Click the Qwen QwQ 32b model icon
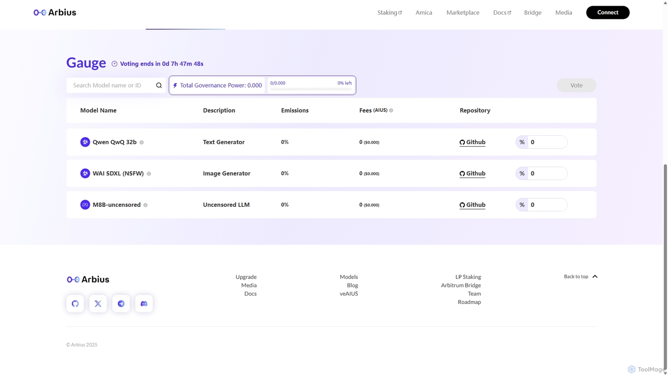The width and height of the screenshot is (668, 376). (x=85, y=142)
